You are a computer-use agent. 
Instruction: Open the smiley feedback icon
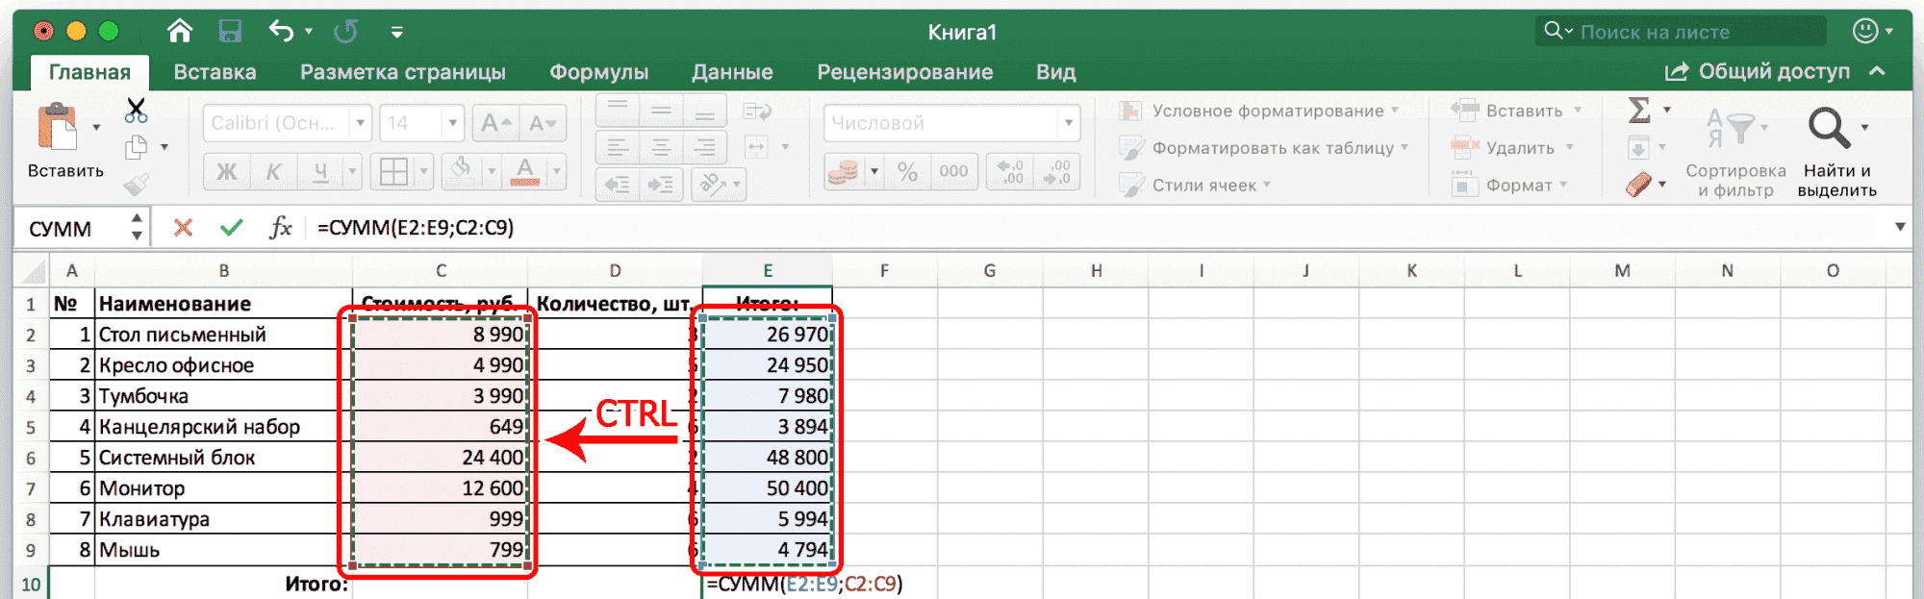[1865, 31]
